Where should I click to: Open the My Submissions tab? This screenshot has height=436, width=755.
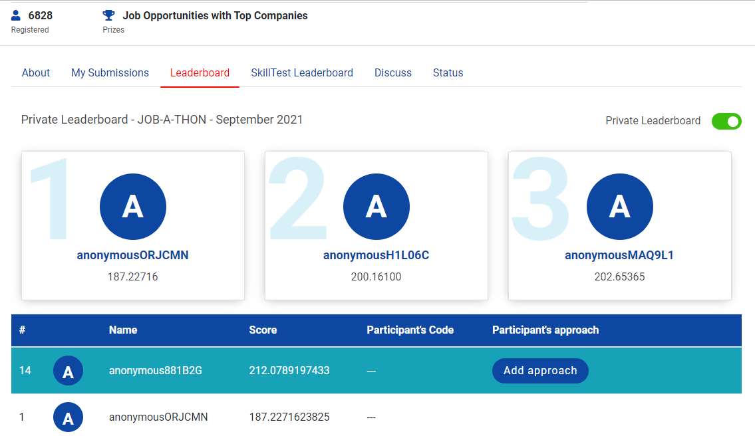tap(110, 72)
